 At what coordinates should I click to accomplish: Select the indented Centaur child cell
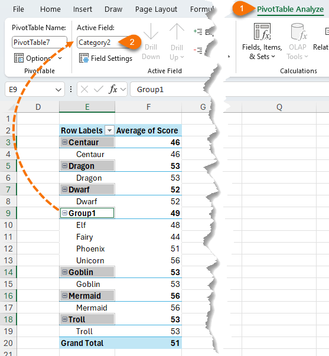87,154
